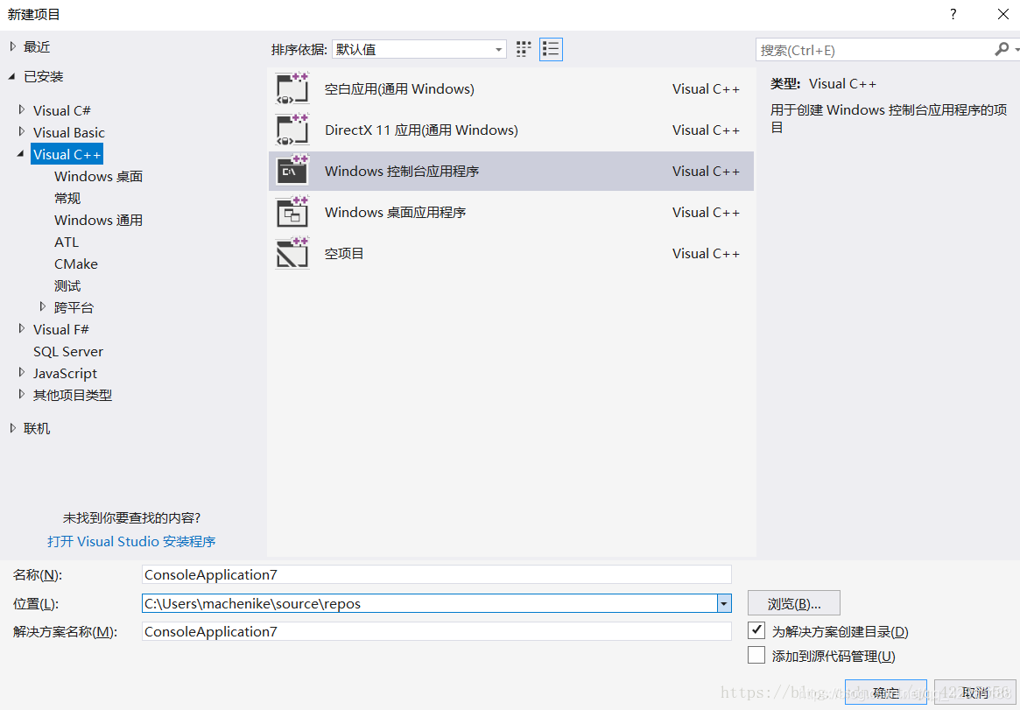Toggle 添加到源代码管理 checkbox

(x=756, y=656)
